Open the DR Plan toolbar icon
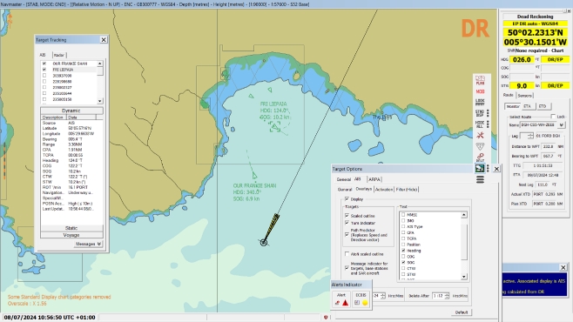The height and width of the screenshot is (322, 573). coord(480,80)
